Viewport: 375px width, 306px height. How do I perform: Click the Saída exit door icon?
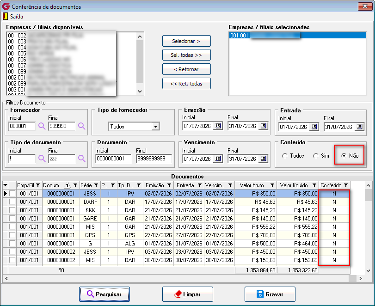5,16
